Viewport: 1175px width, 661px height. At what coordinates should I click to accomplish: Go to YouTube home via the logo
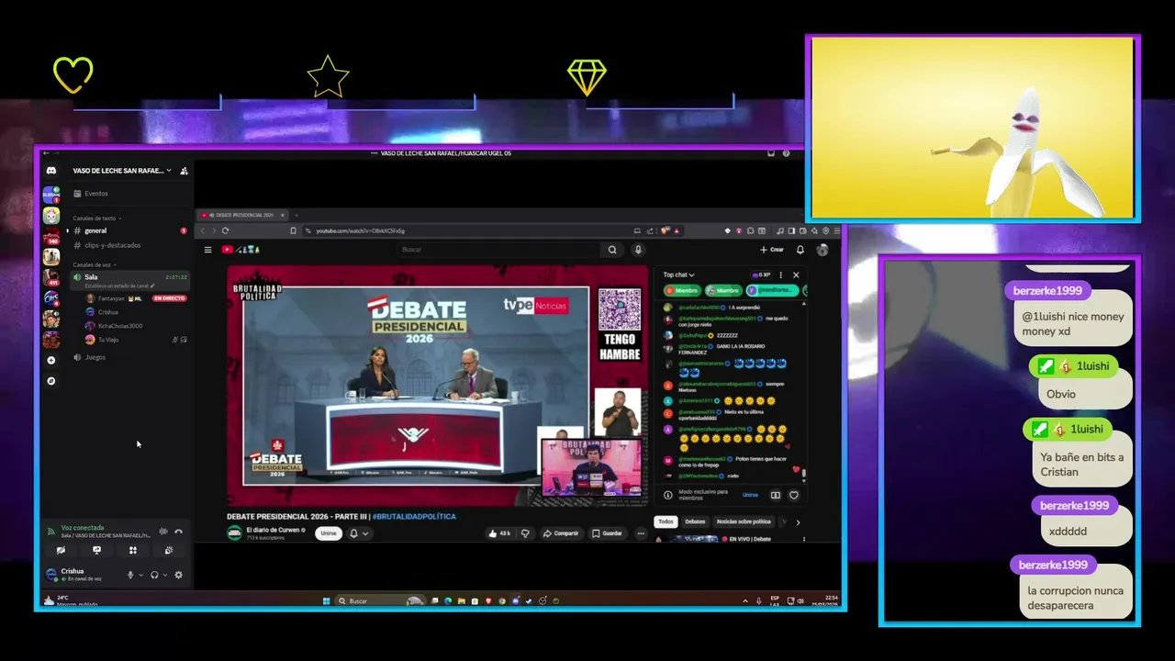pyautogui.click(x=241, y=250)
